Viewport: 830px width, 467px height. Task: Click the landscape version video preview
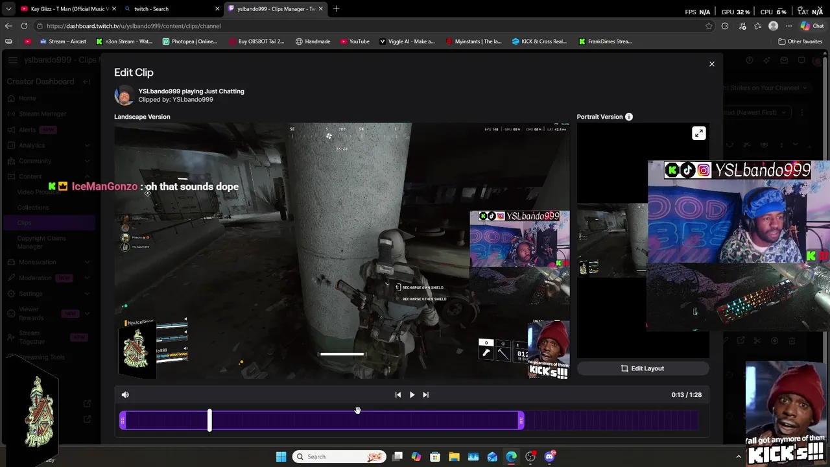tap(342, 250)
